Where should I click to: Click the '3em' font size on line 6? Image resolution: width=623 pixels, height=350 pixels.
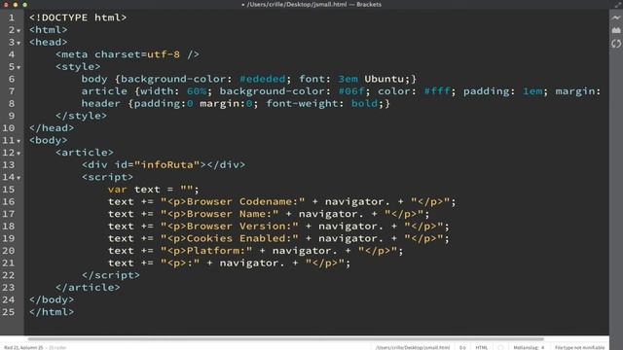[x=348, y=79]
